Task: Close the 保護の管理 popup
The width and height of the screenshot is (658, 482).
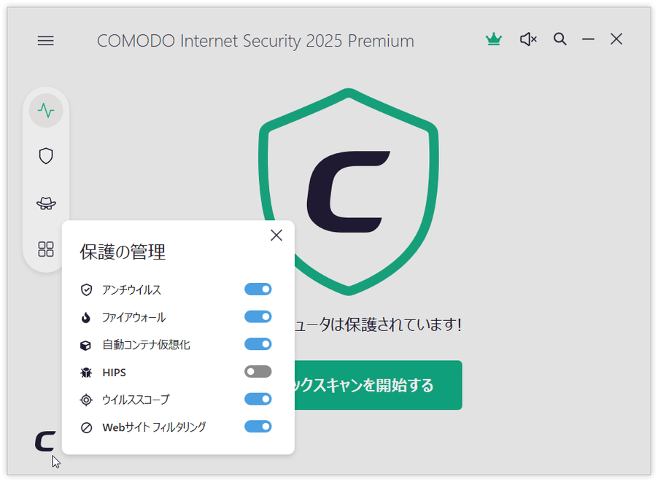Action: point(276,236)
